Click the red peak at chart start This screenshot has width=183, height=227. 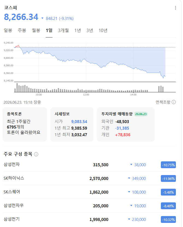(18, 46)
